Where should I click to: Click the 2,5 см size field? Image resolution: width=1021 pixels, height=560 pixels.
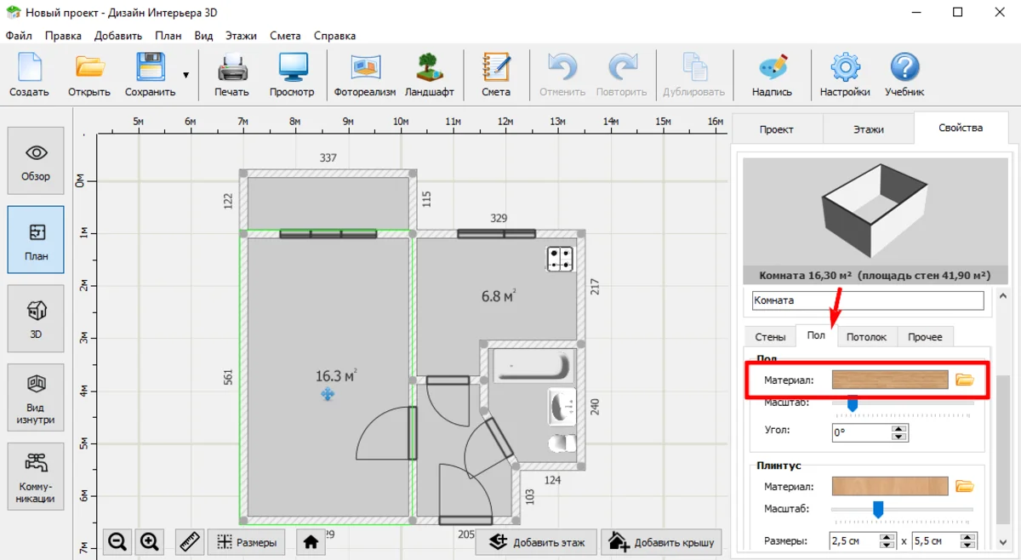[854, 540]
